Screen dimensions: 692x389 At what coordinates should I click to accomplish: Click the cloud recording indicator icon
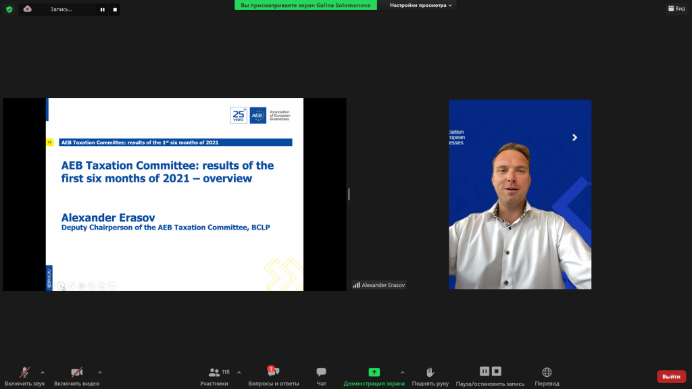pos(27,9)
